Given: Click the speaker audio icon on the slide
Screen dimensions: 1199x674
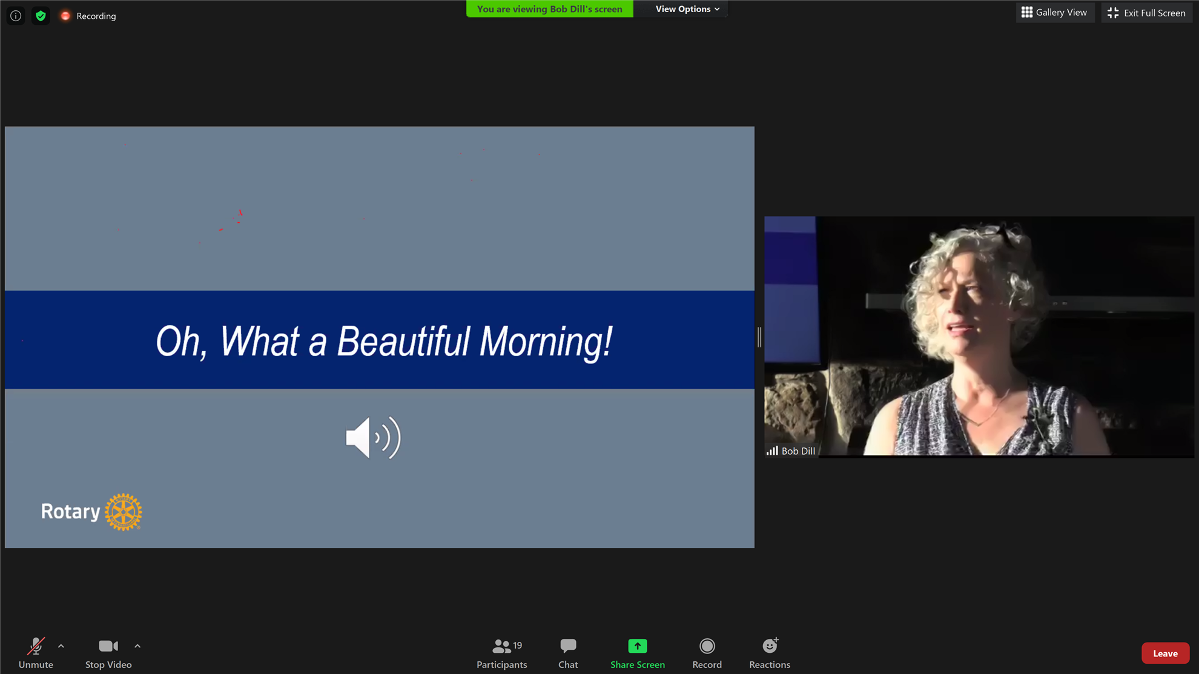Looking at the screenshot, I should pos(373,437).
